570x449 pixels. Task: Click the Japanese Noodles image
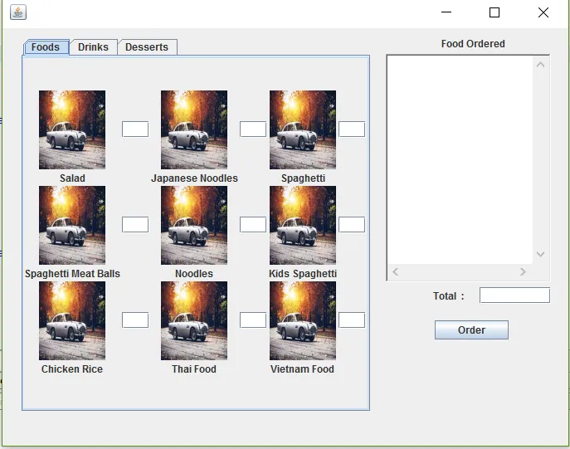point(194,129)
